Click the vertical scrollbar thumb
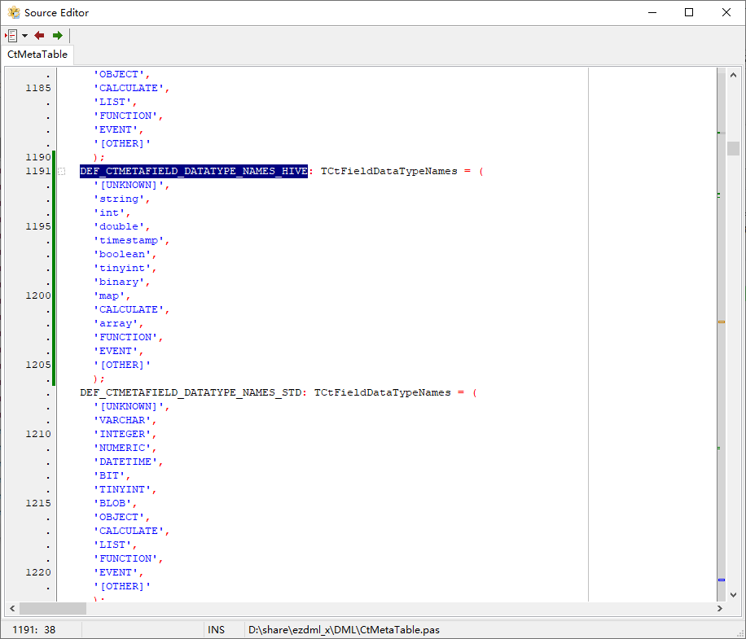This screenshot has width=746, height=639. point(733,148)
